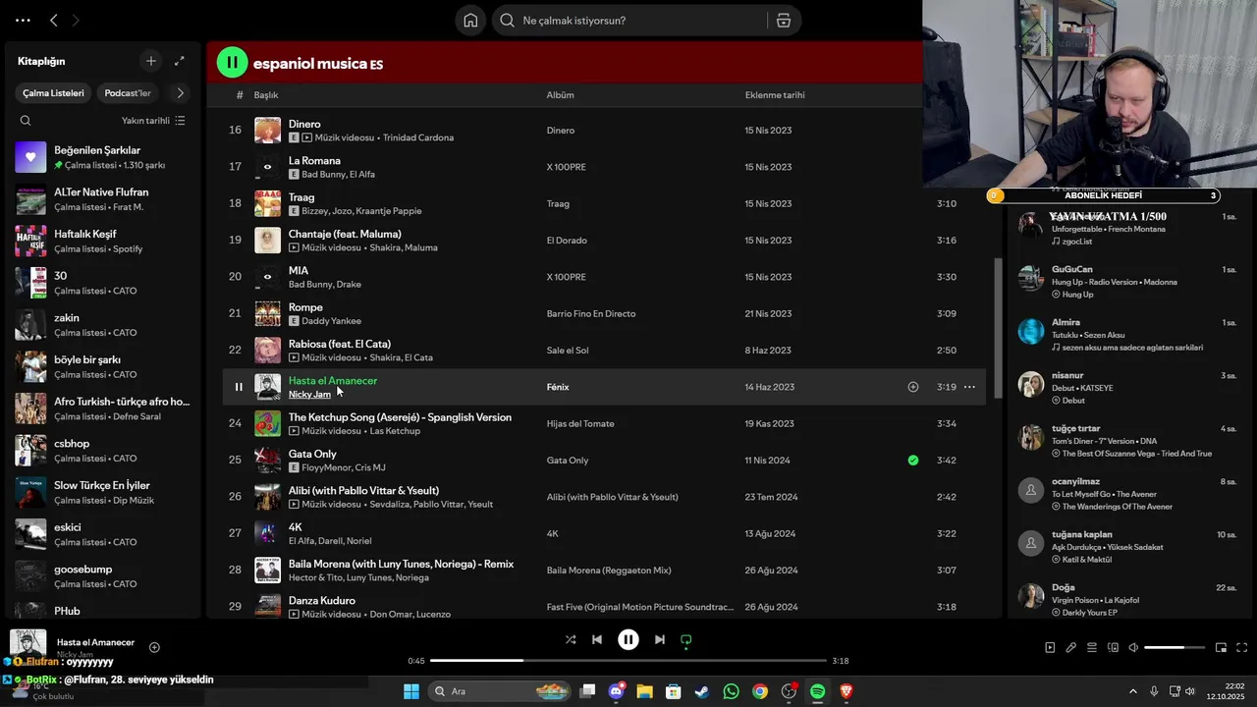
Task: Pause playback with the center player button
Action: click(x=628, y=639)
